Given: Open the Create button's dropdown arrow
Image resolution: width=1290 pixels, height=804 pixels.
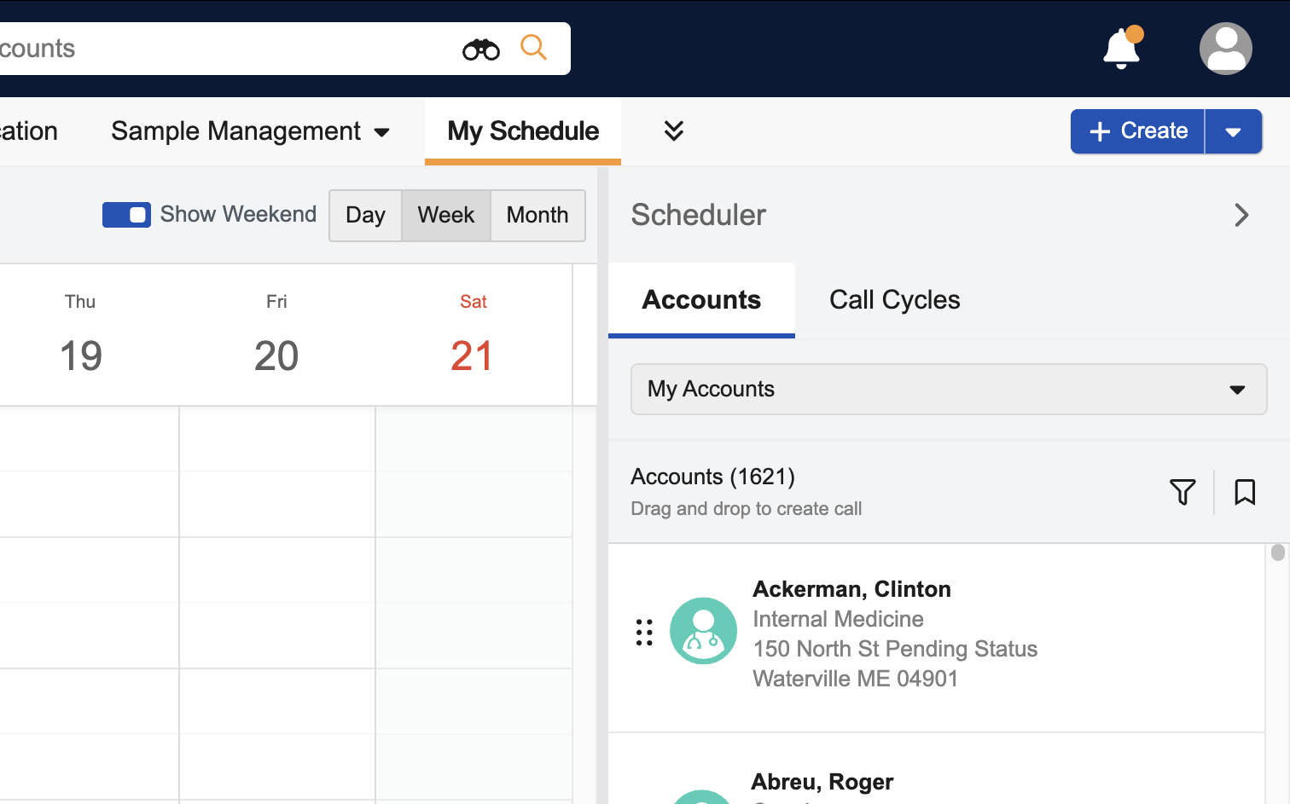Looking at the screenshot, I should tap(1233, 131).
